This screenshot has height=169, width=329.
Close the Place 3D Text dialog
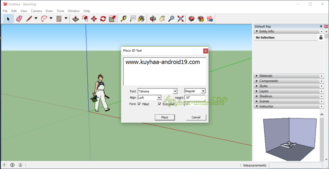click(x=206, y=51)
